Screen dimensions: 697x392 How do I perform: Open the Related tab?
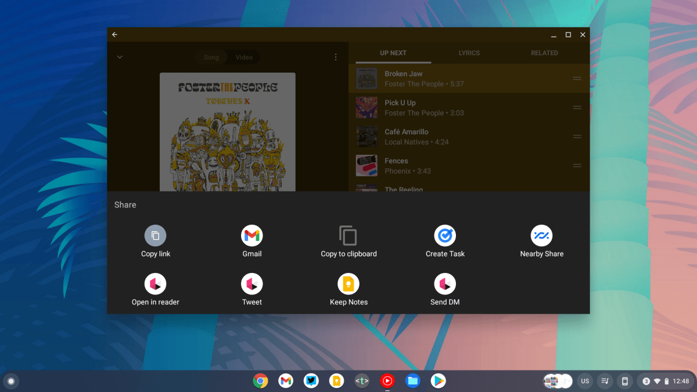[x=544, y=53]
